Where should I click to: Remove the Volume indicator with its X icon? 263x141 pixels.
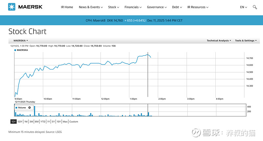tap(29, 108)
